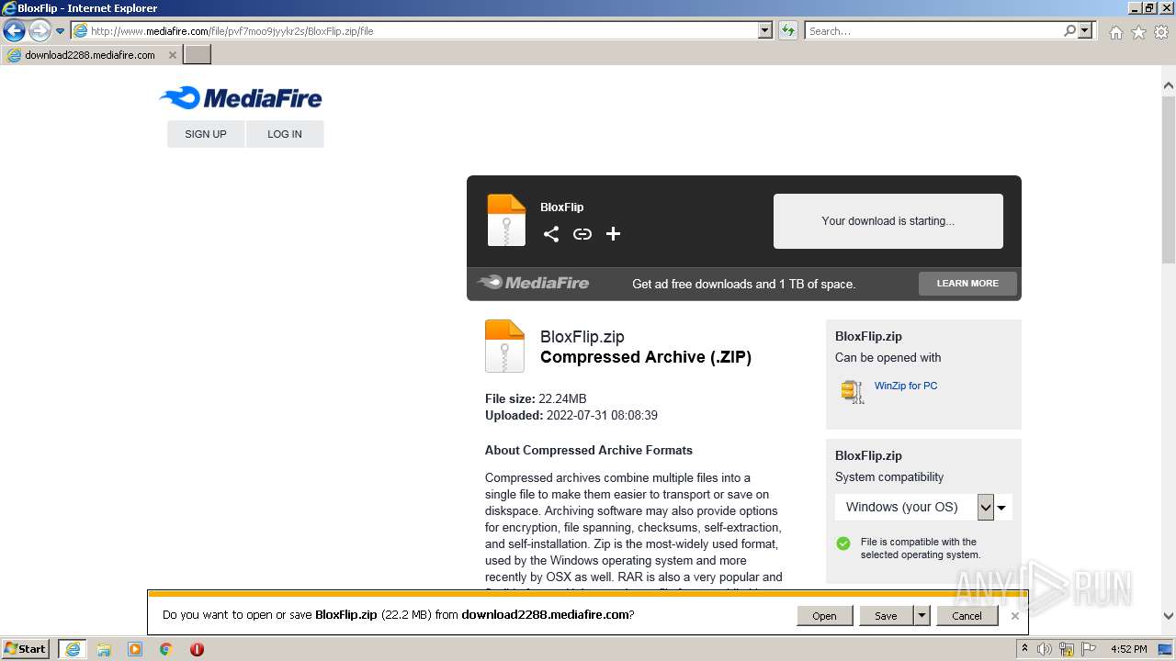Open the Windows (your OS) compatibility dropdown

pyautogui.click(x=914, y=507)
